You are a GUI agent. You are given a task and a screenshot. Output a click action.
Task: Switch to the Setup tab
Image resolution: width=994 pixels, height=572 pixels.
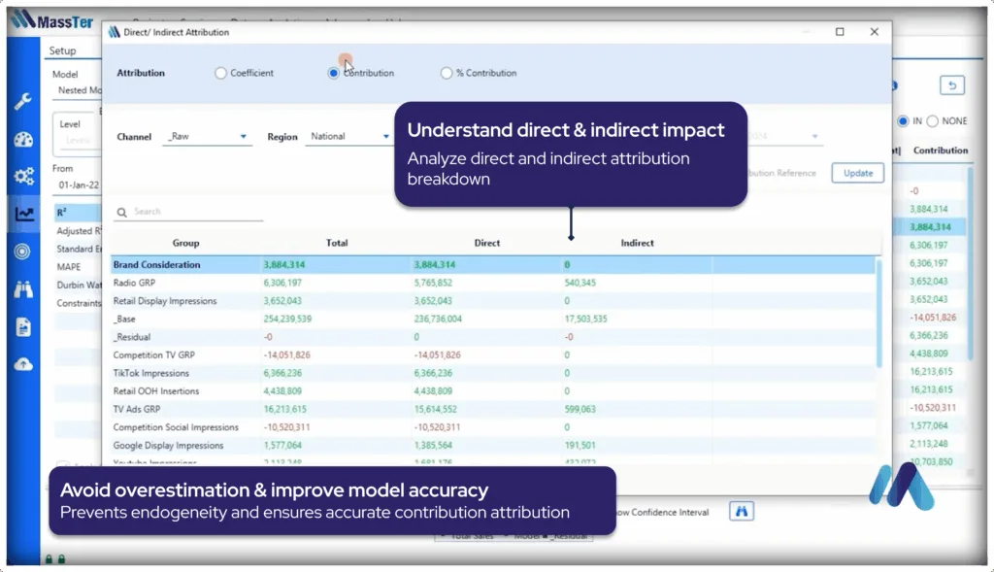click(x=62, y=50)
